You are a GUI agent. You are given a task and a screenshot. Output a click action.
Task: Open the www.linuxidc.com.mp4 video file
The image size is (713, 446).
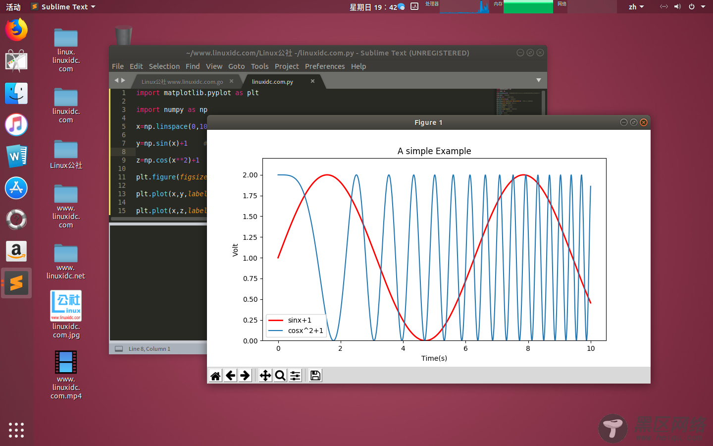(x=66, y=375)
